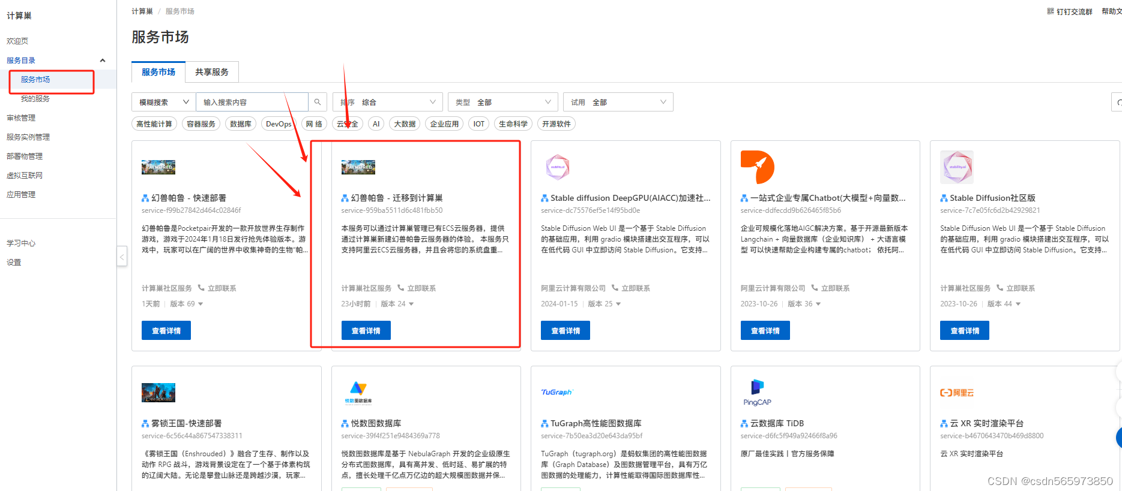
Task: Switch to the 服务市场 tab
Action: (158, 72)
